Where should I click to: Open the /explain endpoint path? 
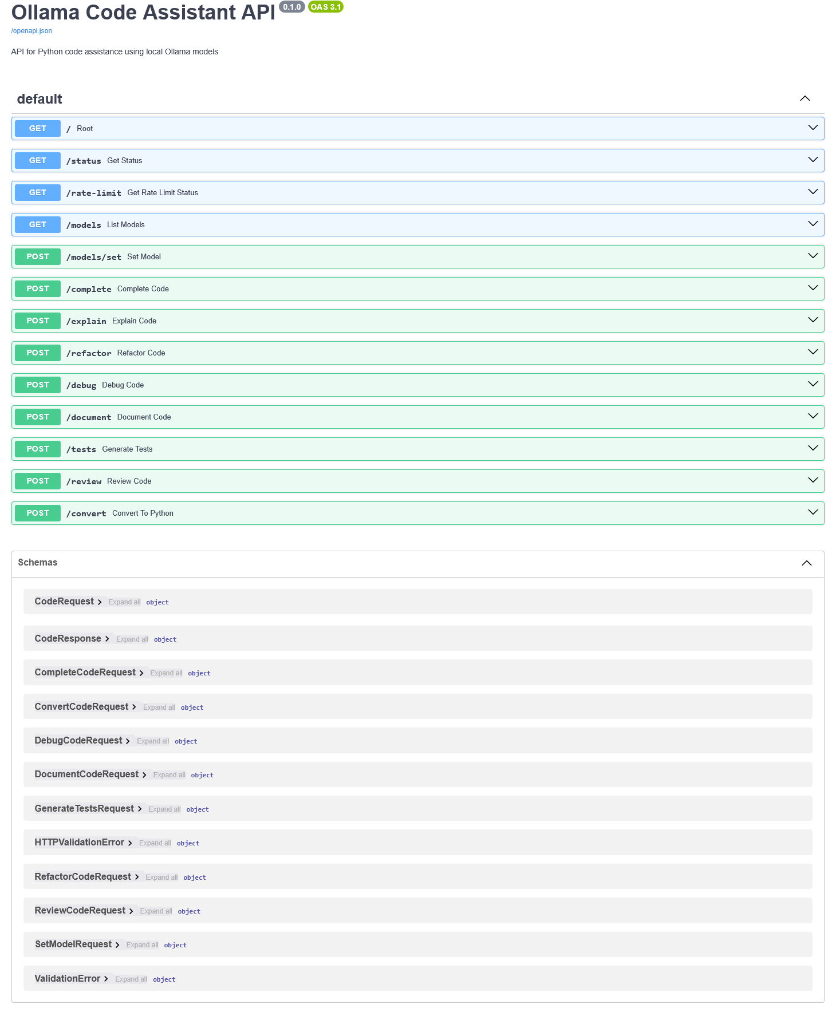(x=86, y=321)
